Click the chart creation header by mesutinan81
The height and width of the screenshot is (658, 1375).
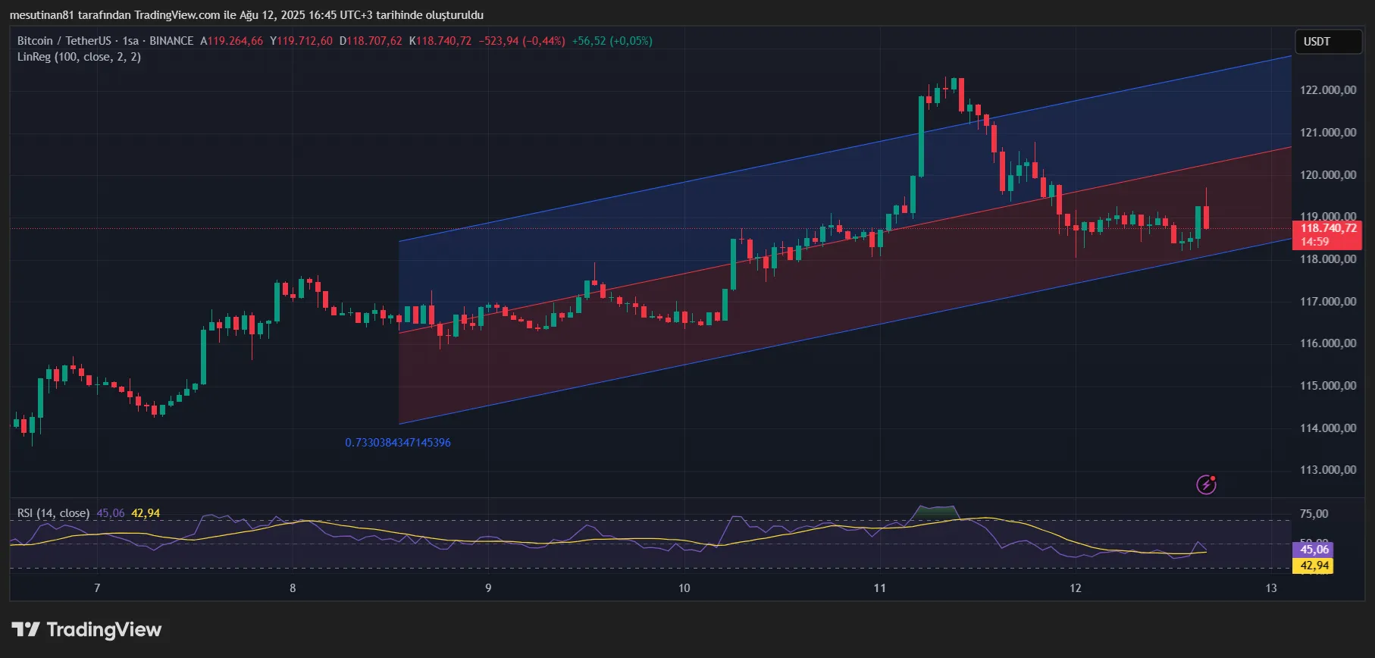246,15
